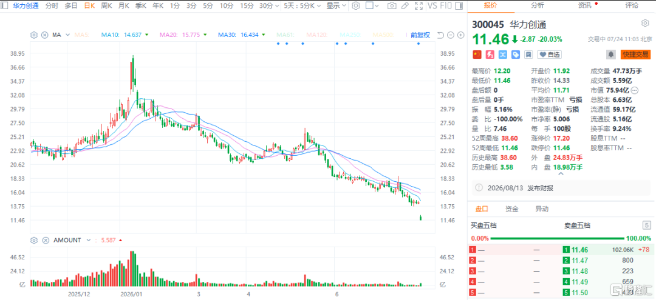
Task: Toggle the right side panel icon
Action: pyautogui.click(x=459, y=6)
